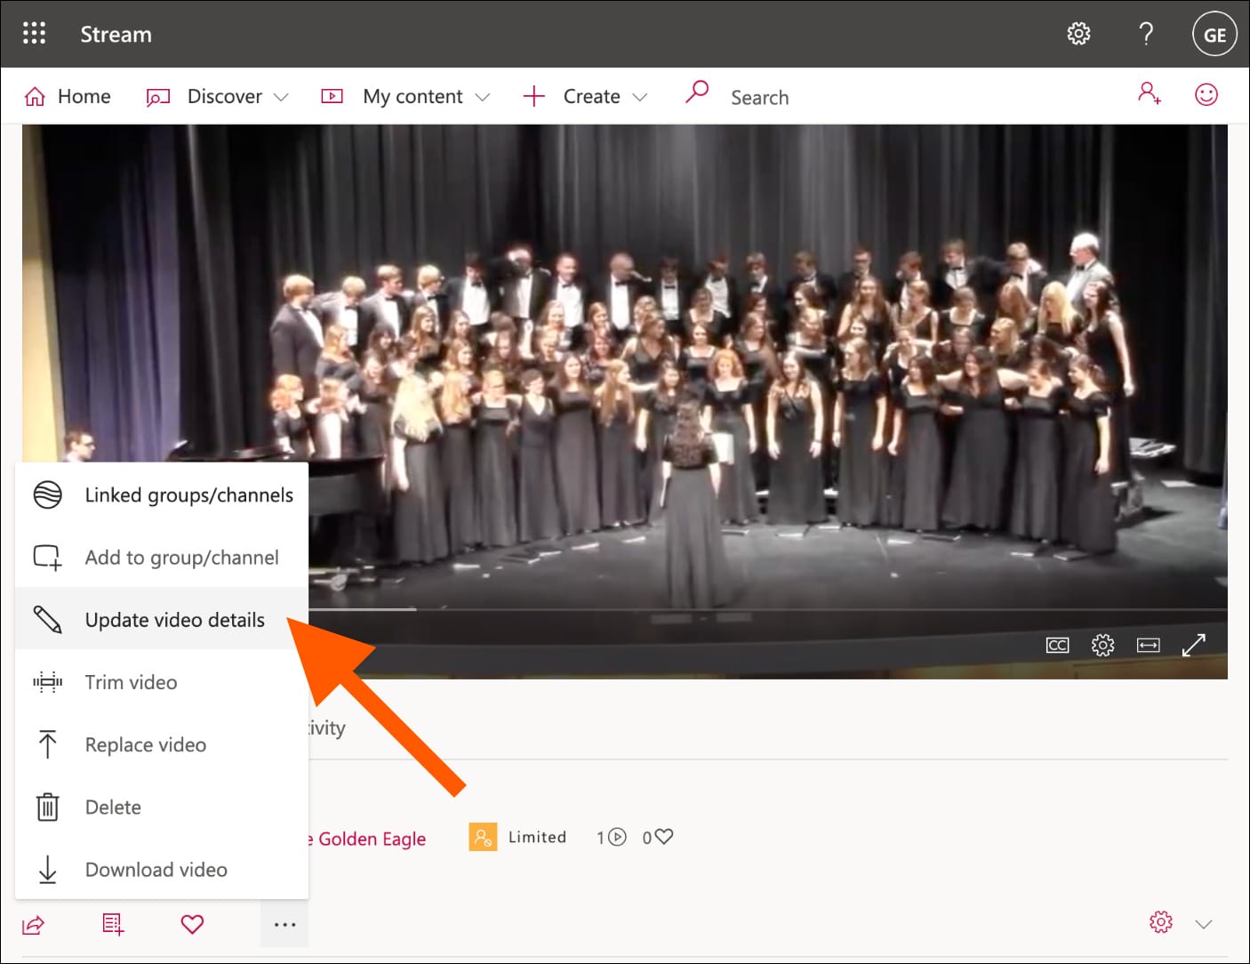Click the invite people icon

(x=1149, y=94)
